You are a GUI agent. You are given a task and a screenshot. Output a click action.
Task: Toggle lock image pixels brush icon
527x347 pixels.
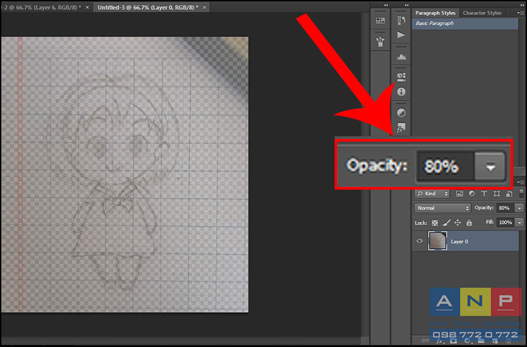tap(447, 223)
